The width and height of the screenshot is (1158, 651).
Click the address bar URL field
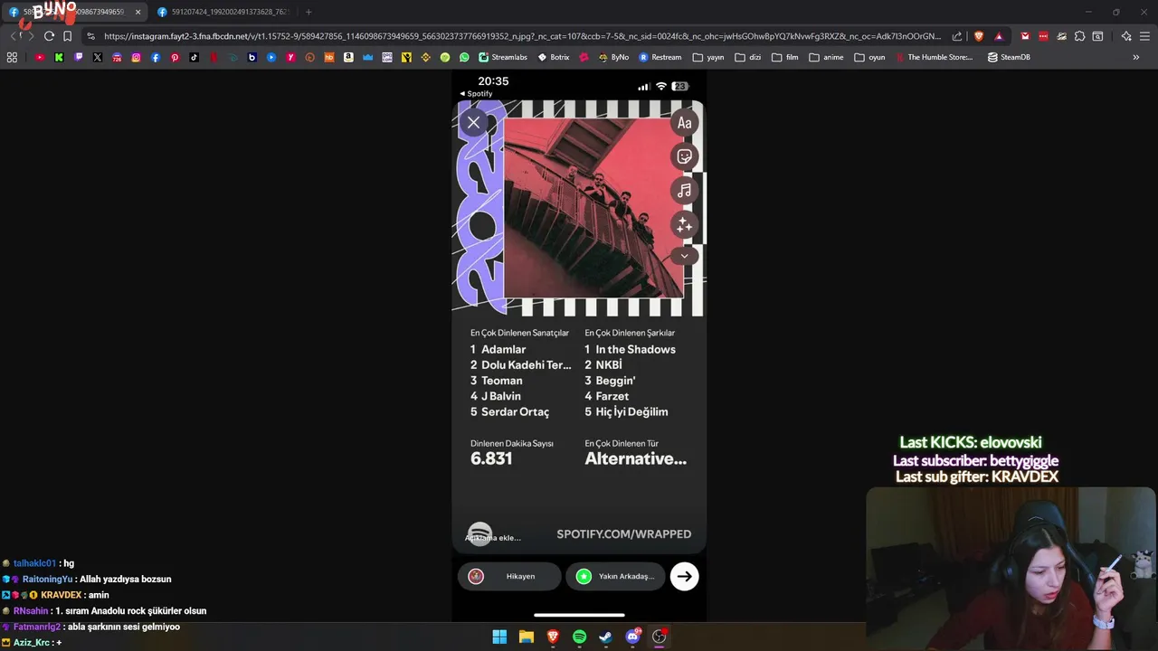point(522,36)
